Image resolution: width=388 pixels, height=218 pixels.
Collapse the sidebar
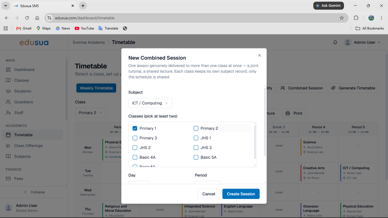click(34, 192)
